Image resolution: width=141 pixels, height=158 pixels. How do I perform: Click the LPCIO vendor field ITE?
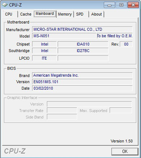click(x=44, y=58)
